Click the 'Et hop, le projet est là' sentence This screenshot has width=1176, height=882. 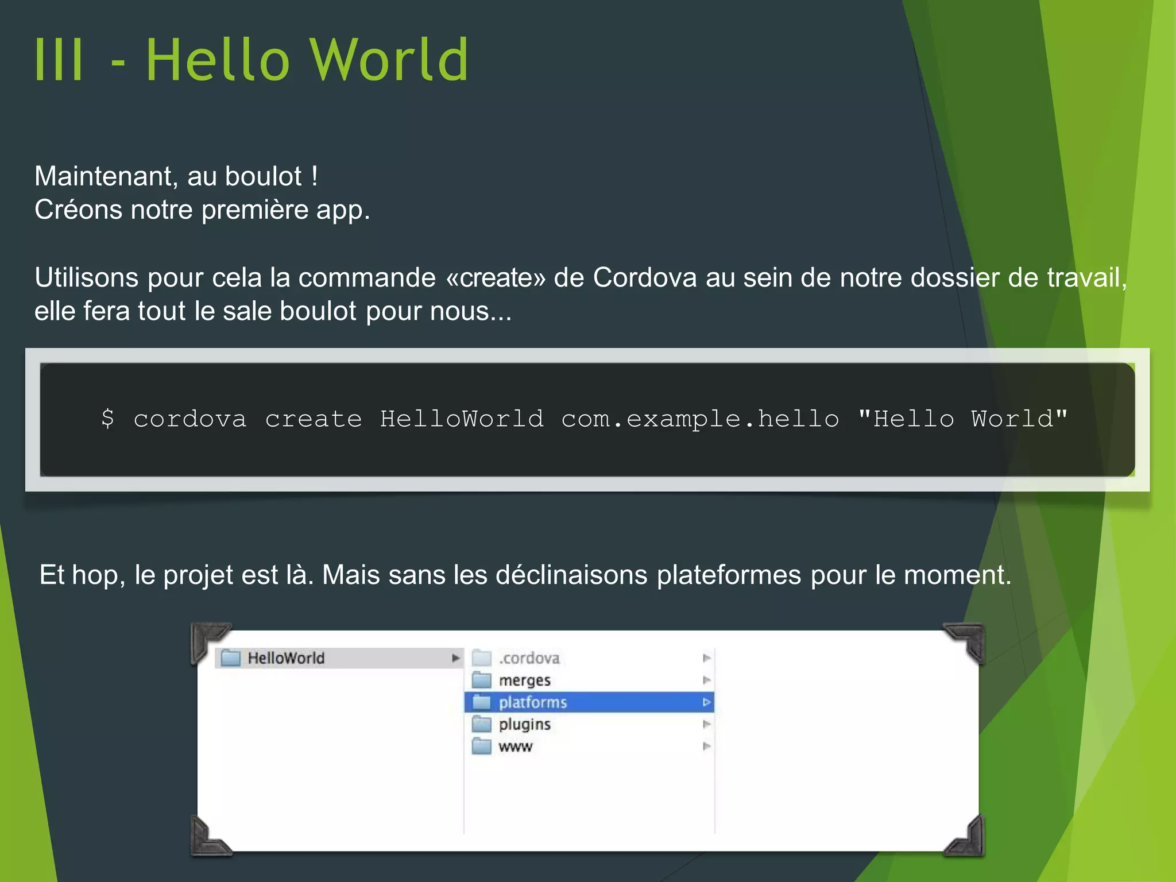(x=525, y=575)
